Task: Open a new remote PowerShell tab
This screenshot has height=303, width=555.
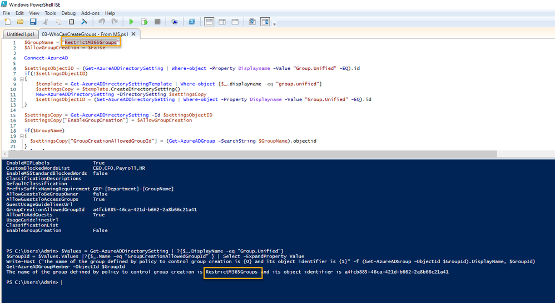Action: tap(175, 22)
